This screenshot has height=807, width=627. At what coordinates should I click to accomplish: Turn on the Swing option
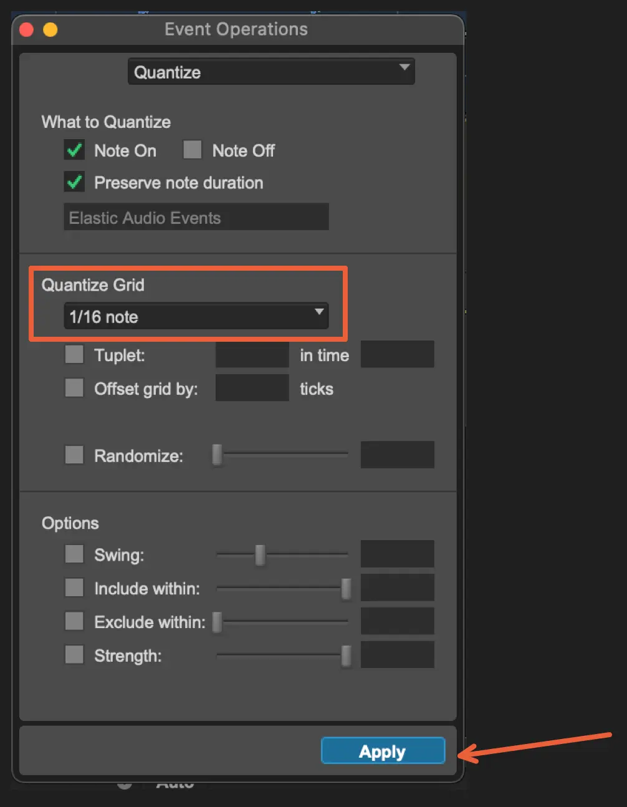(x=75, y=554)
